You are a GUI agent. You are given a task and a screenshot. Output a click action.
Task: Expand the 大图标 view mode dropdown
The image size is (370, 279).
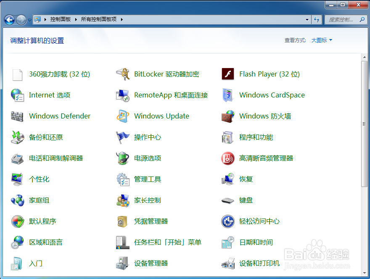(x=330, y=40)
